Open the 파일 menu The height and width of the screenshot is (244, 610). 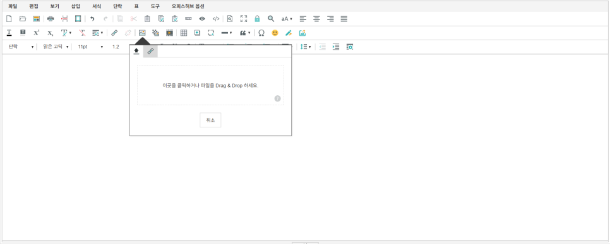[x=13, y=6]
